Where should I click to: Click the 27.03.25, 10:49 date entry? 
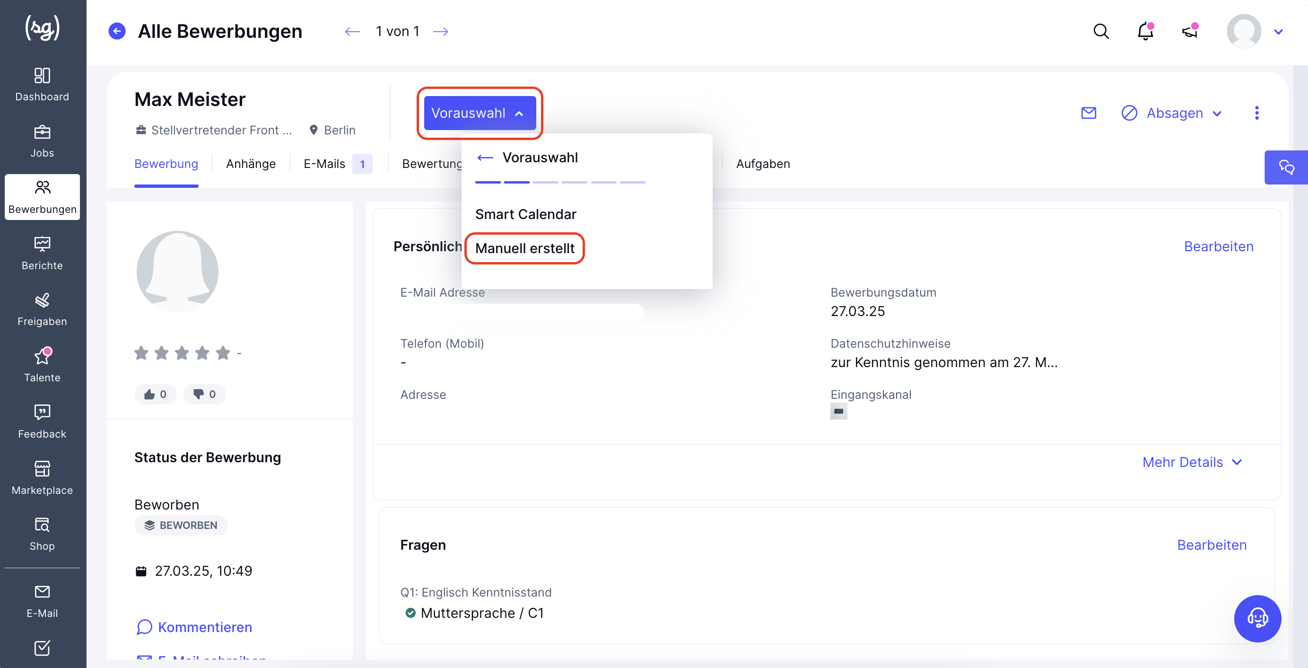coord(203,571)
